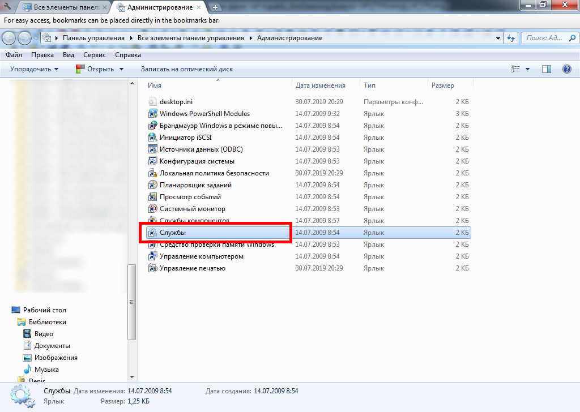Select Документы in the navigation tree
The height and width of the screenshot is (412, 580).
[x=52, y=346]
